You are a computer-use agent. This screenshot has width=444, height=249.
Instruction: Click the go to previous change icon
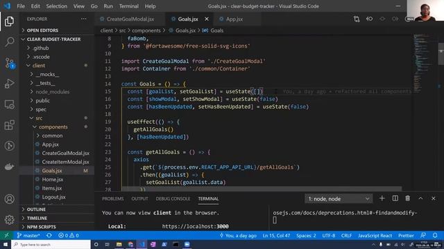point(369,19)
